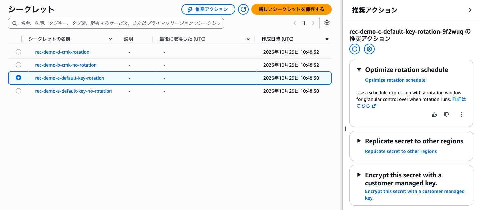
Task: Thumbs up the Optimize rotation schedule recommendation
Action: (x=434, y=115)
